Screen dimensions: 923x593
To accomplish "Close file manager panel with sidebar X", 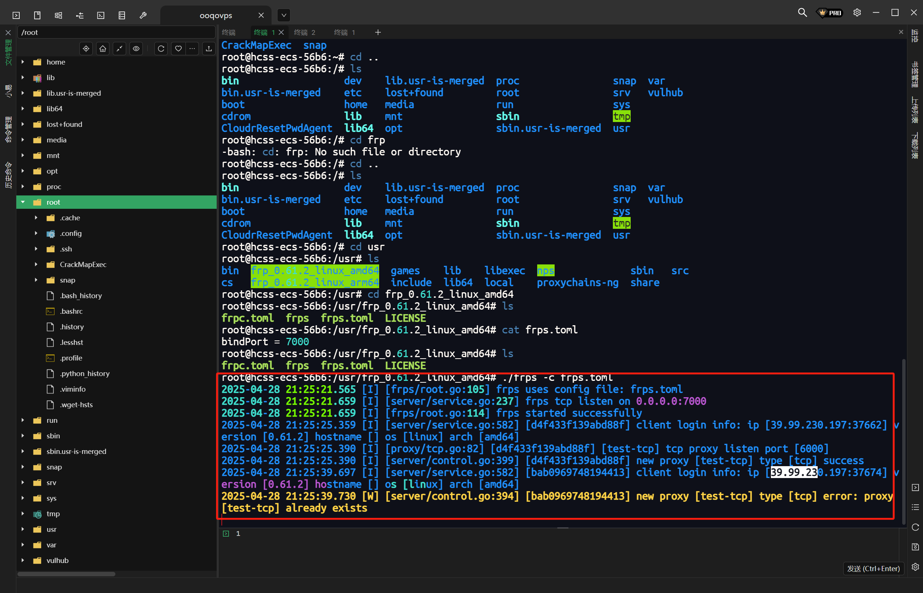I will click(8, 33).
